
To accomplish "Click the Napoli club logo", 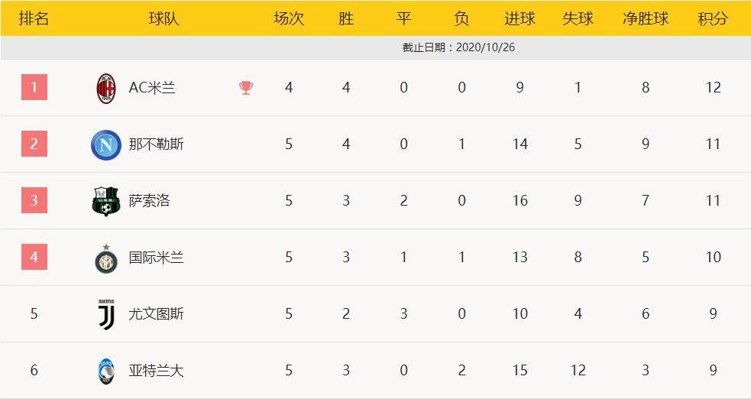I will pyautogui.click(x=106, y=144).
